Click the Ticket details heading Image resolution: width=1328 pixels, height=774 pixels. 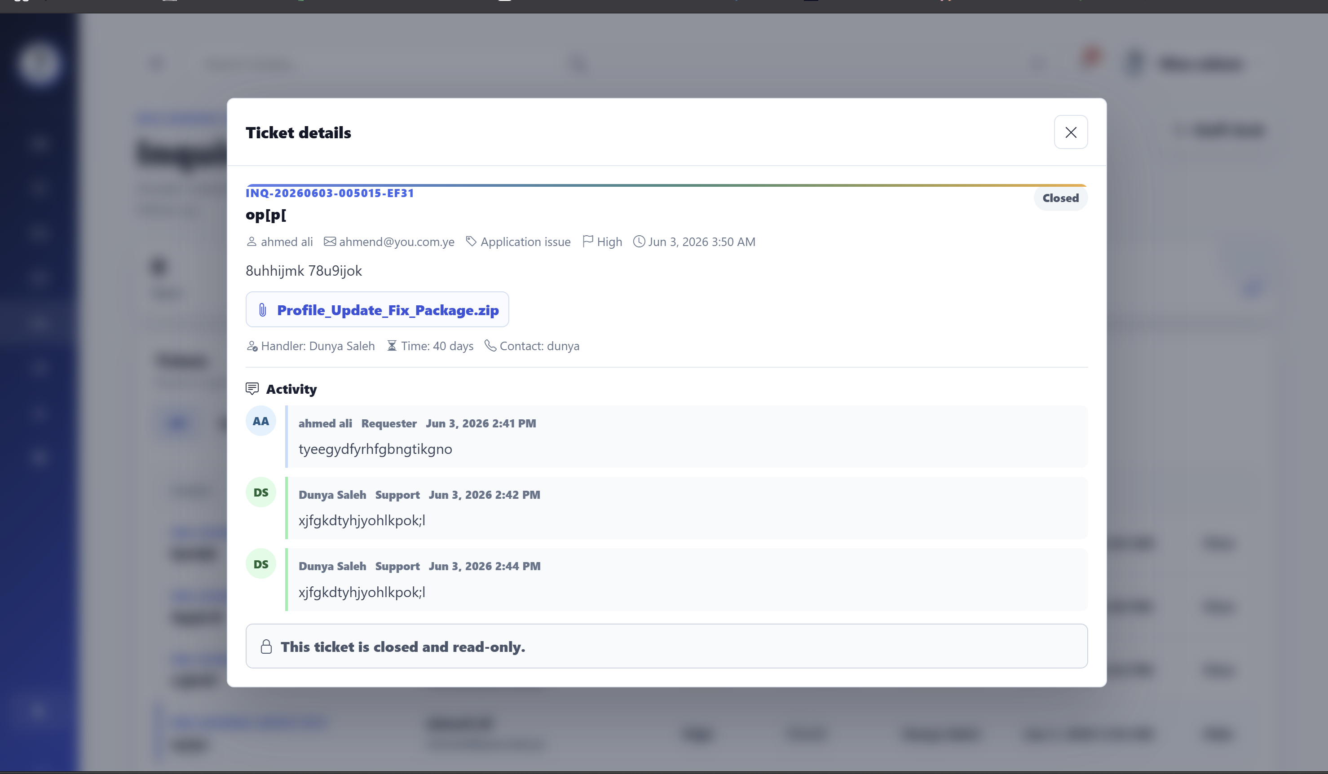coord(298,133)
